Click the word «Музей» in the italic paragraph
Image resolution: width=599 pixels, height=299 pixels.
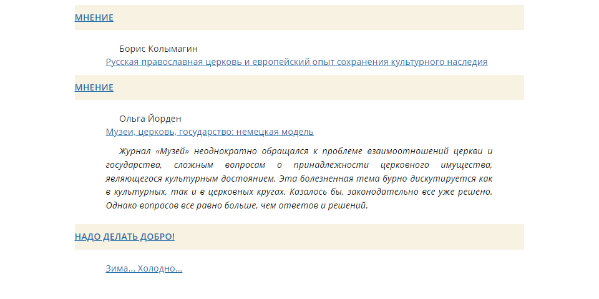[172, 152]
